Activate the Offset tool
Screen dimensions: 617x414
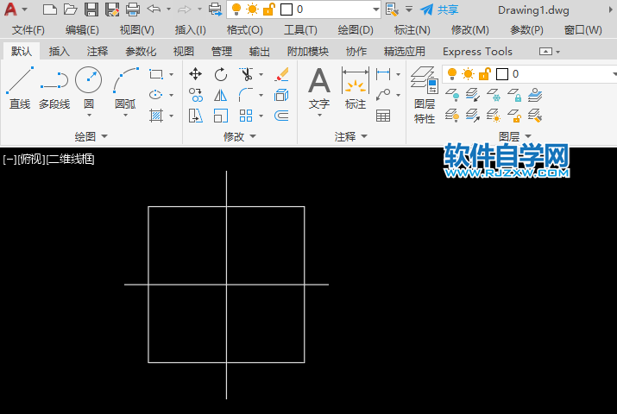coord(281,116)
